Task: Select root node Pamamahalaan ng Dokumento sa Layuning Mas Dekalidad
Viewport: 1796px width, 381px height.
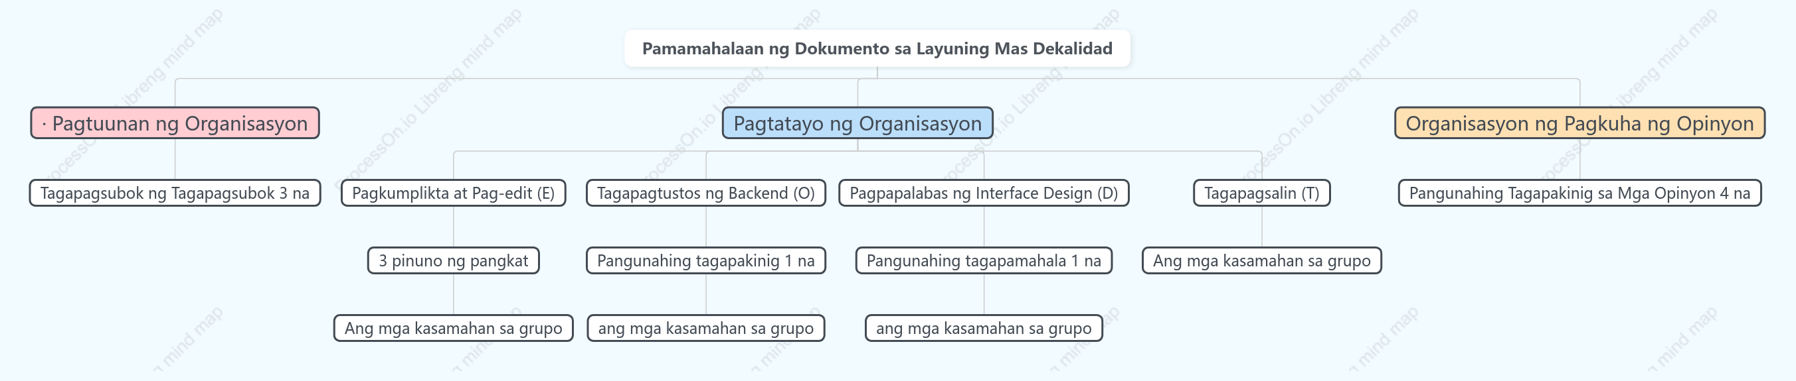Action: coord(877,48)
